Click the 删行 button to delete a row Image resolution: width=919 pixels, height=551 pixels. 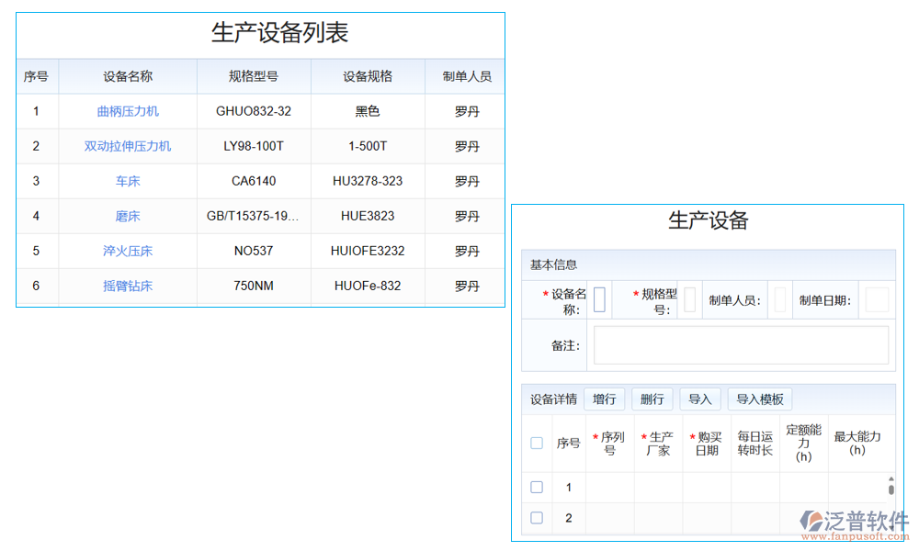(x=652, y=399)
